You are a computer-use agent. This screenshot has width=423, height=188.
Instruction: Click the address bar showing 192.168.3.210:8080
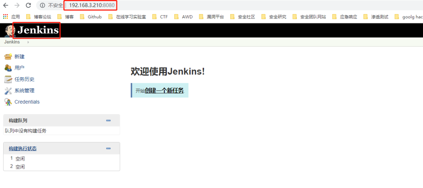[92, 5]
